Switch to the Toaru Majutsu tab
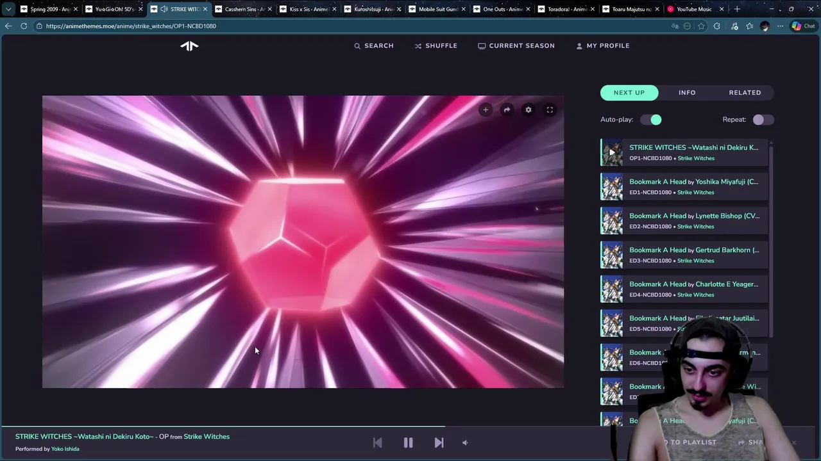 point(632,9)
